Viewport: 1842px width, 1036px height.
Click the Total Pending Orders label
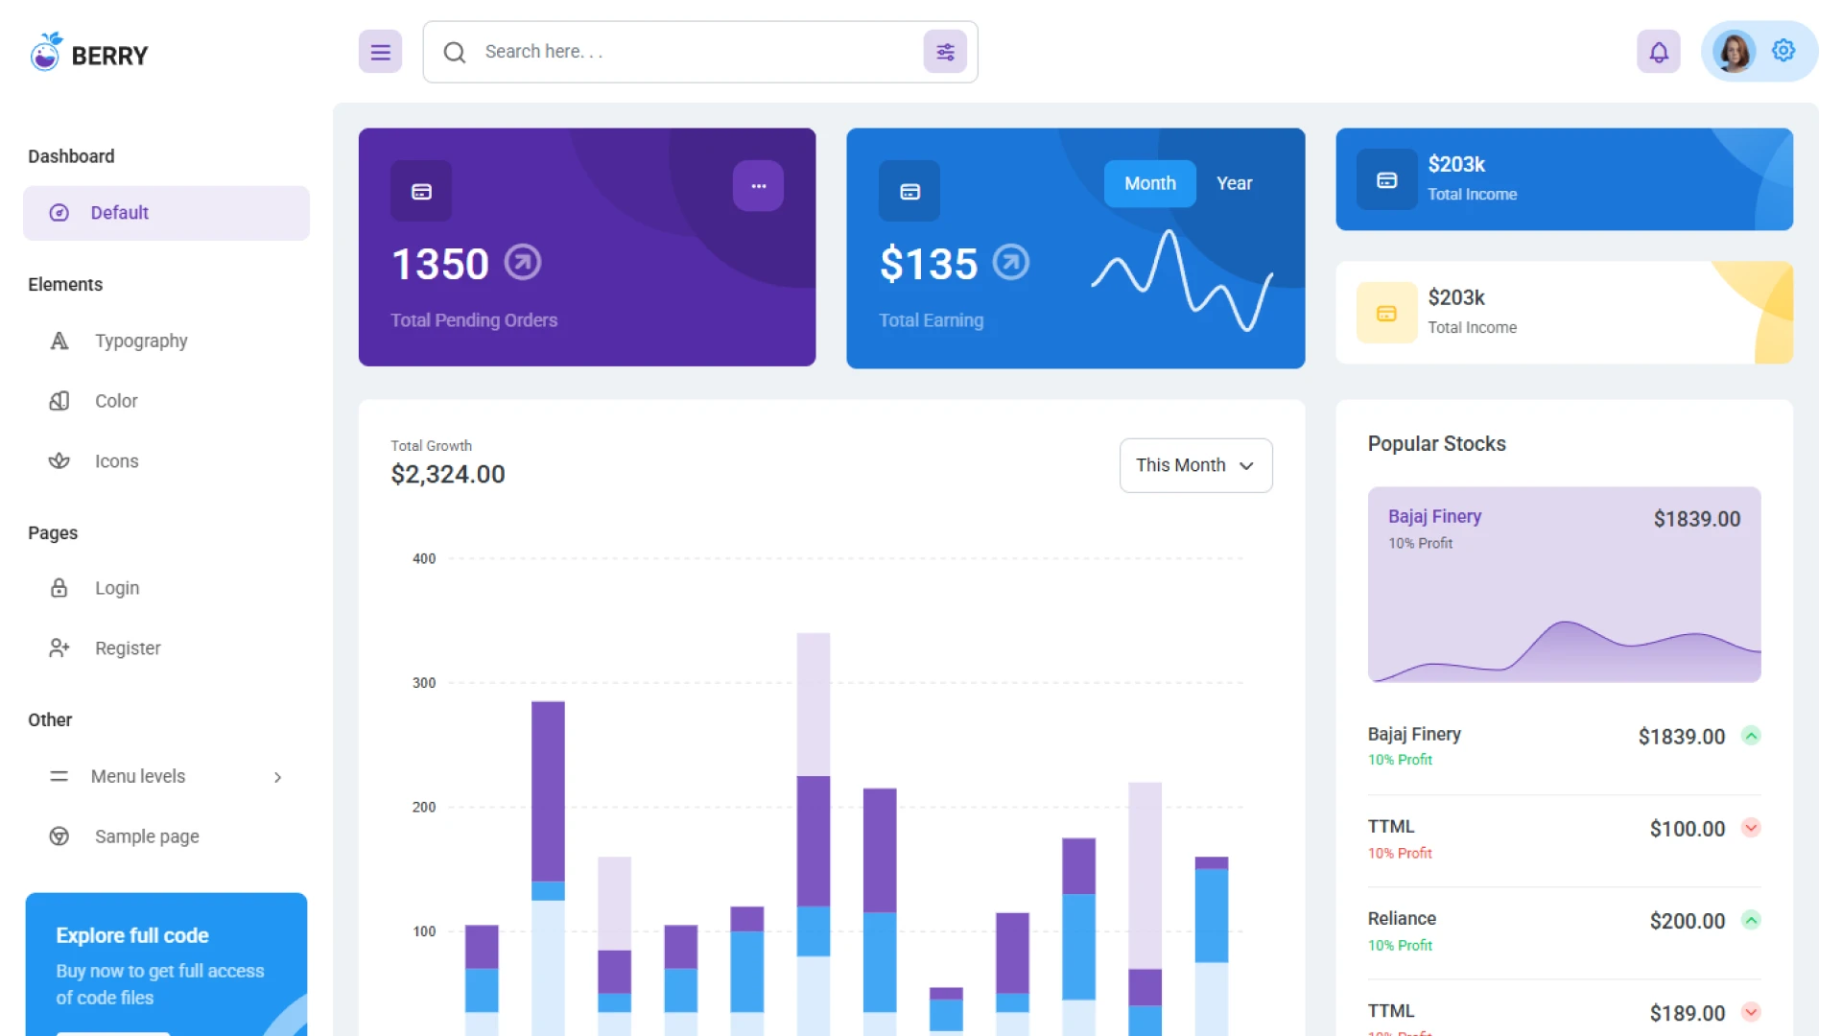pos(474,320)
